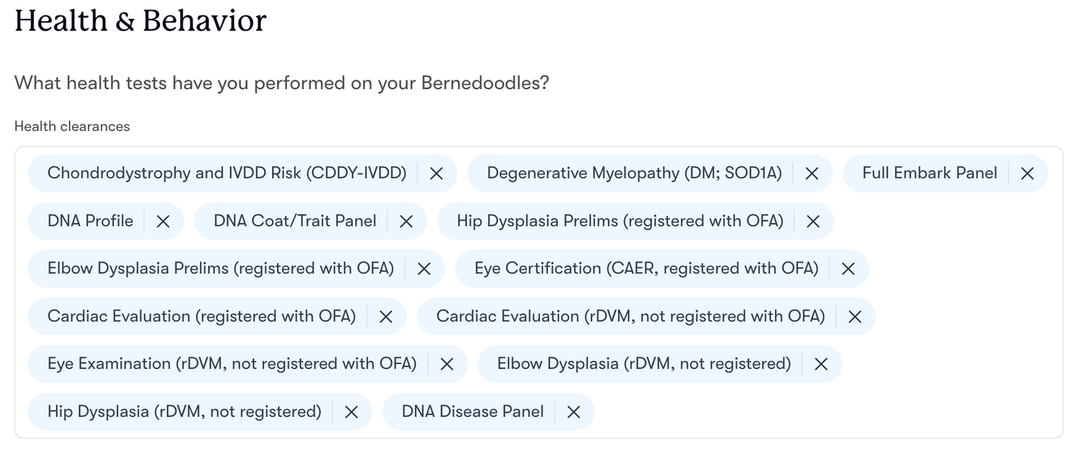Remove the Full Embark Panel tag

1028,174
